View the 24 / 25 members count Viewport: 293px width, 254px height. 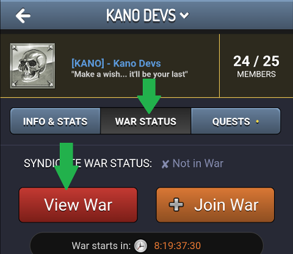[256, 61]
